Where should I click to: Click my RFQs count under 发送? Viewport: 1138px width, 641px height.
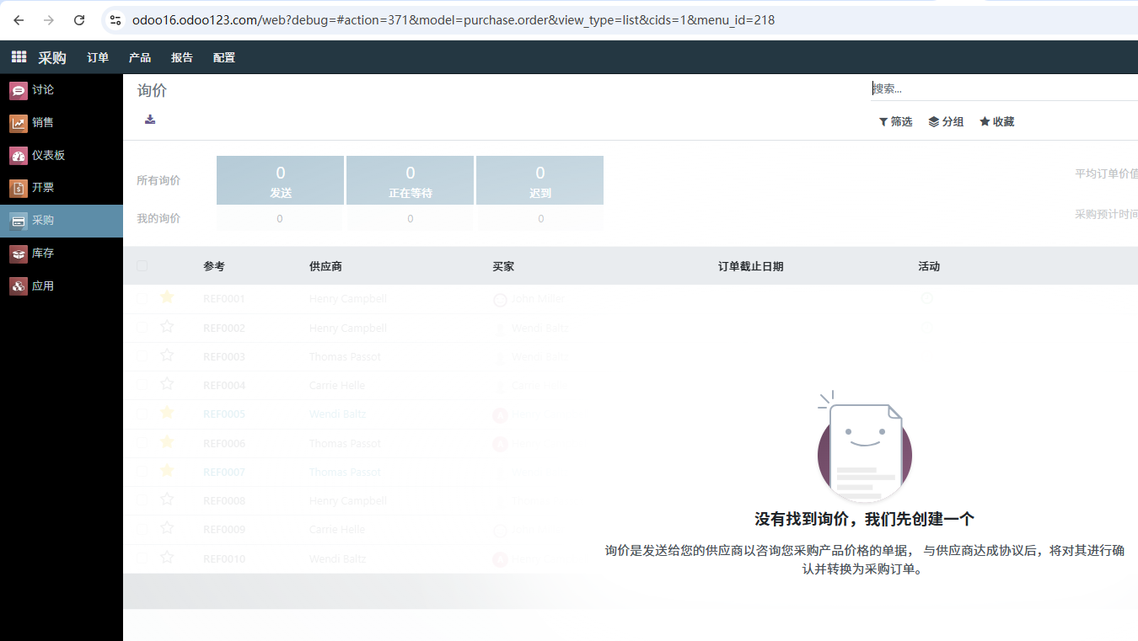point(280,219)
